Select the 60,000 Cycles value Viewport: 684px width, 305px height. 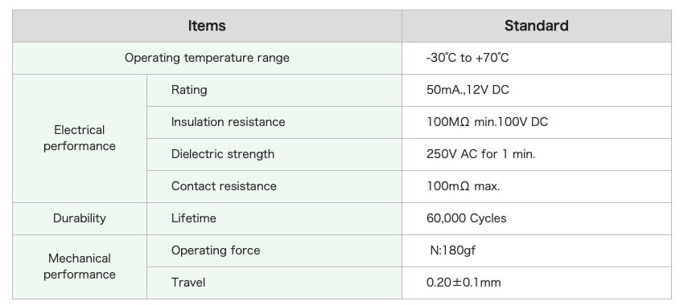coord(466,218)
